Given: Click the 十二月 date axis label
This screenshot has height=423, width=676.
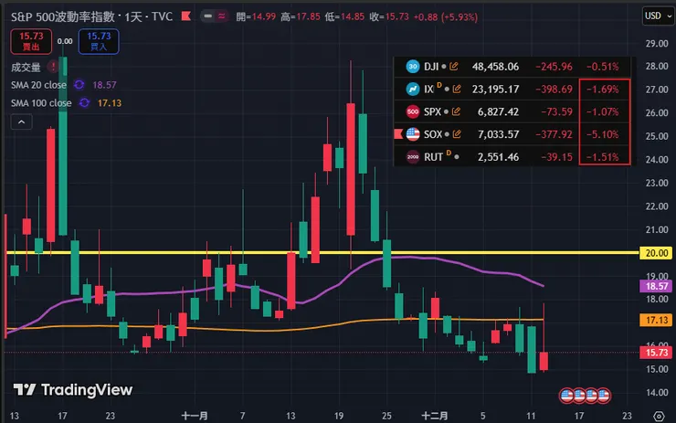Looking at the screenshot, I should pyautogui.click(x=435, y=416).
